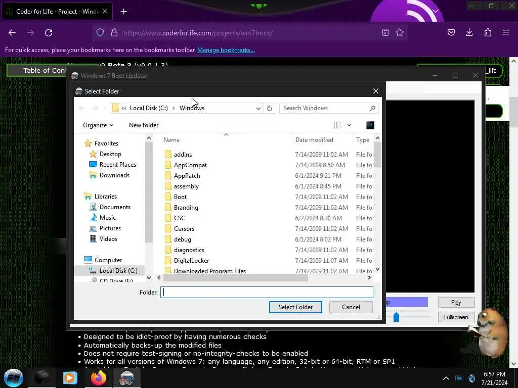Click Windows 7 Boot Updater taskbar icon
Image resolution: width=518 pixels, height=388 pixels.
click(x=127, y=378)
